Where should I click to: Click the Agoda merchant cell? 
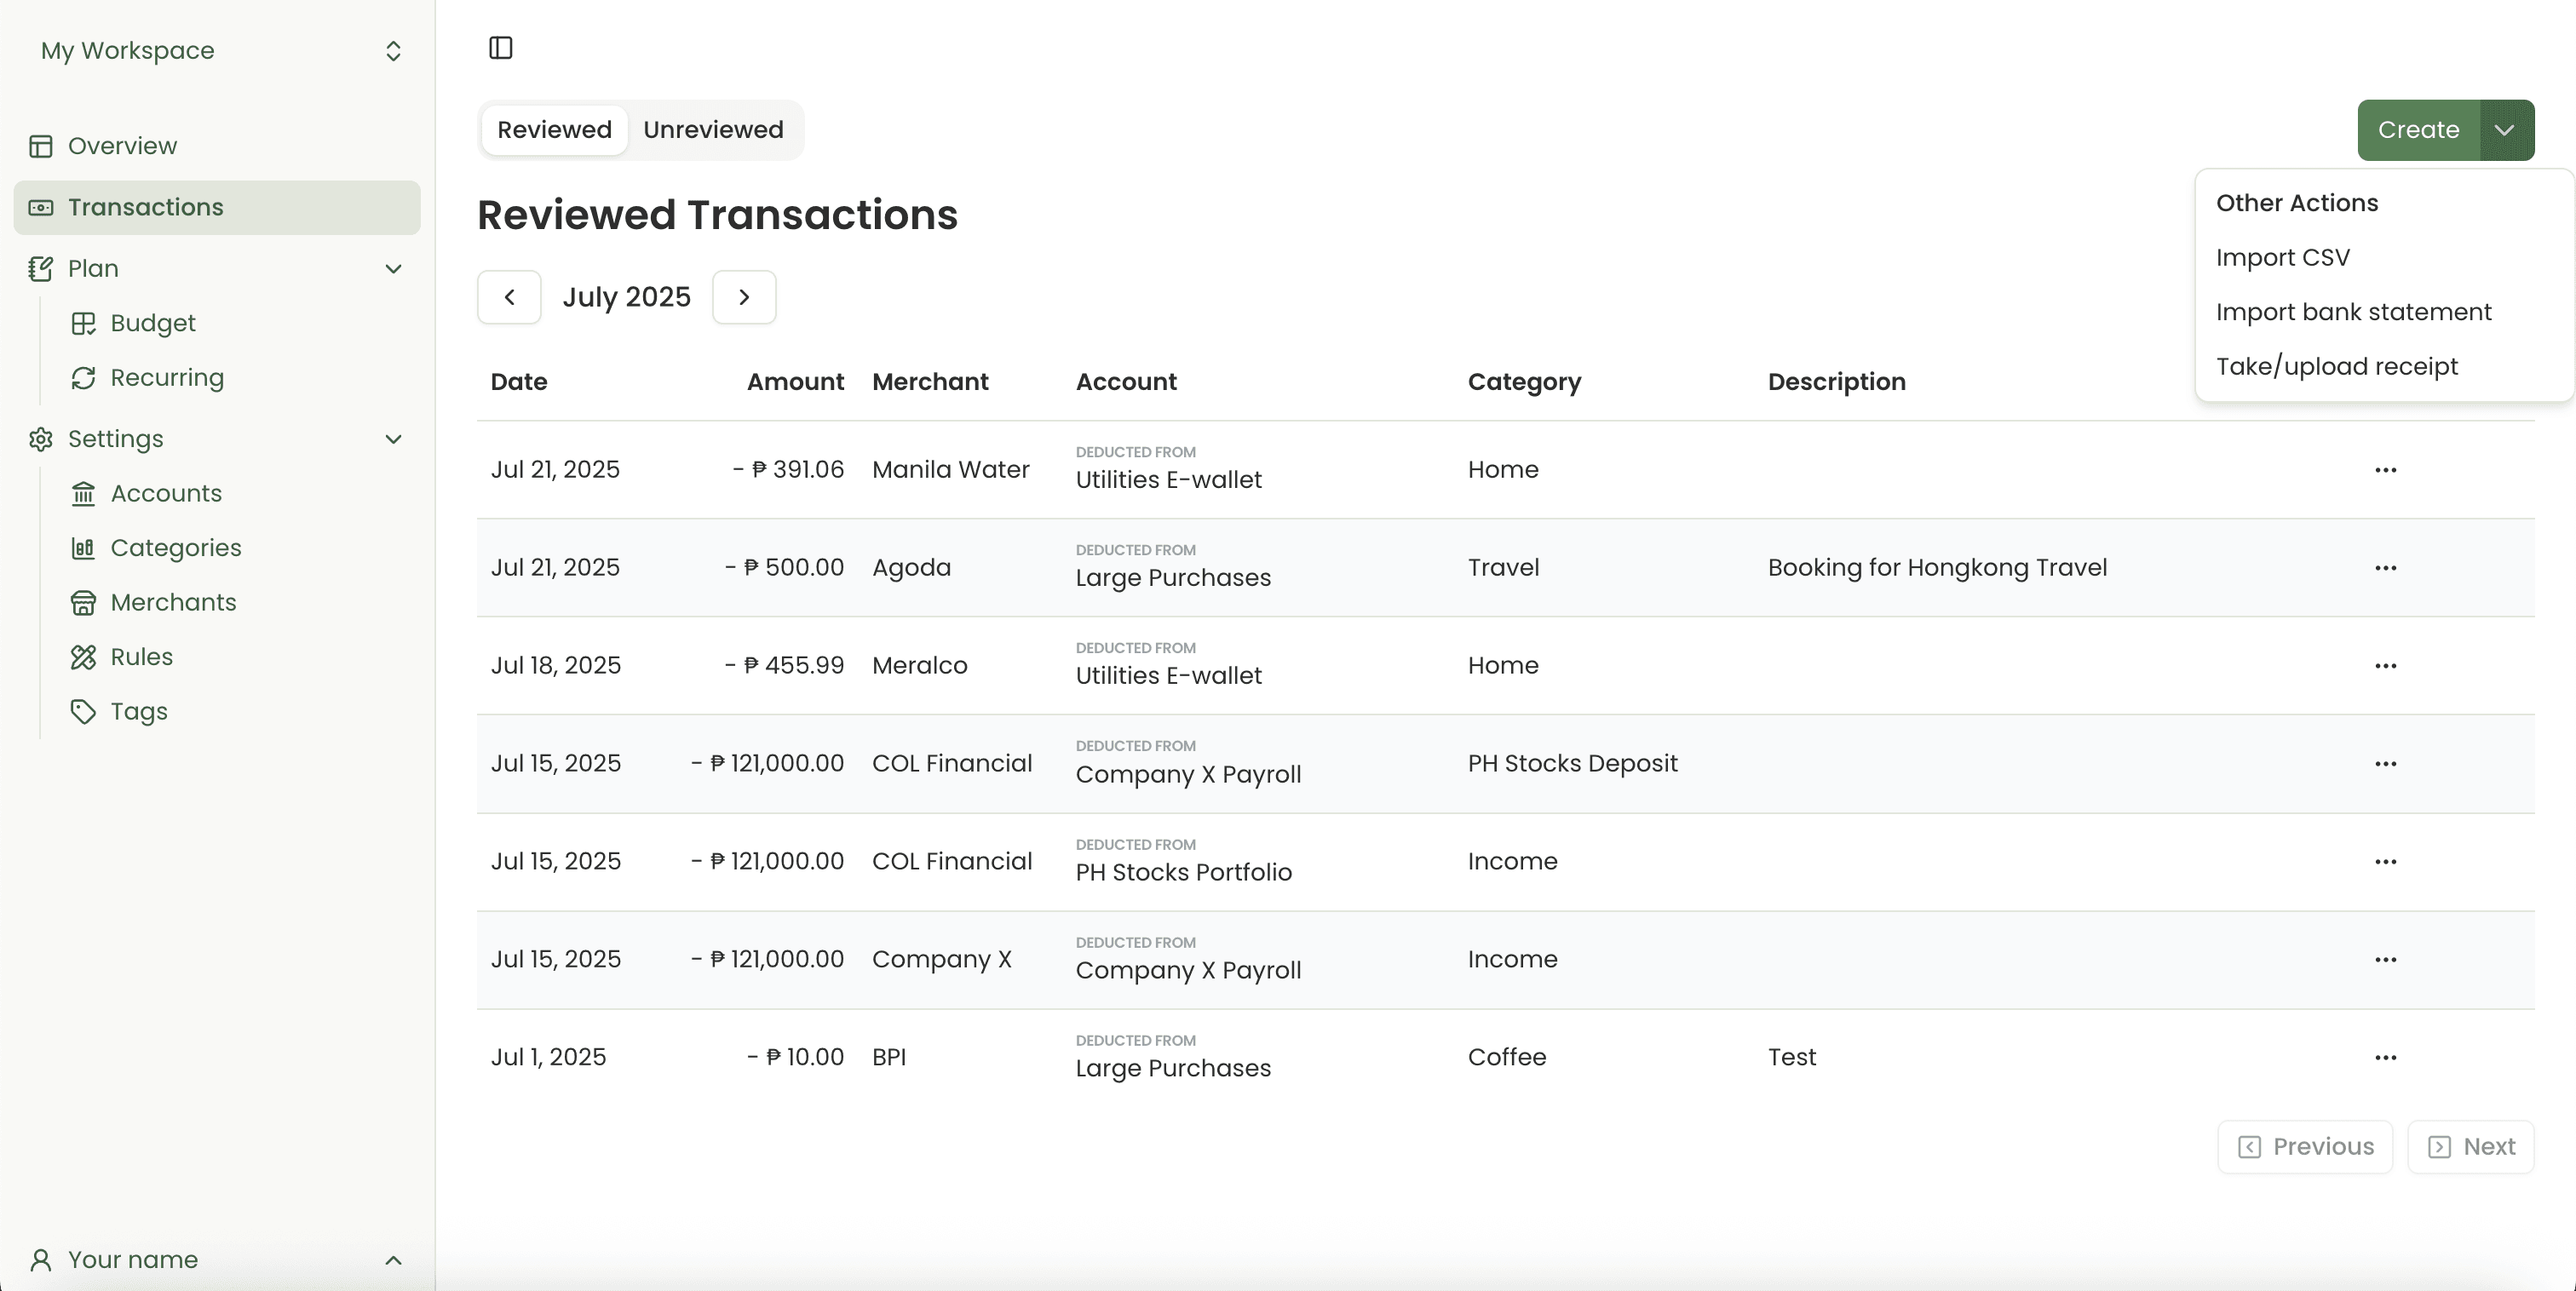point(911,567)
